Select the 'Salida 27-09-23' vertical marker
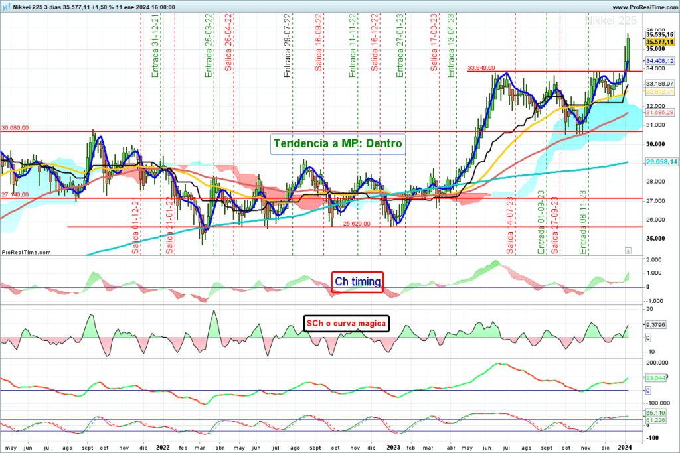 (555, 226)
